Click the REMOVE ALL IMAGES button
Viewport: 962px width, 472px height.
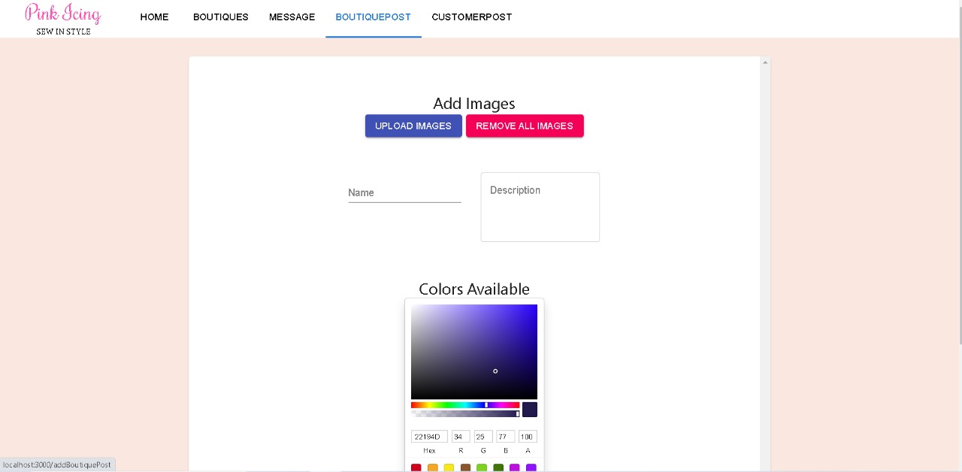click(x=525, y=126)
